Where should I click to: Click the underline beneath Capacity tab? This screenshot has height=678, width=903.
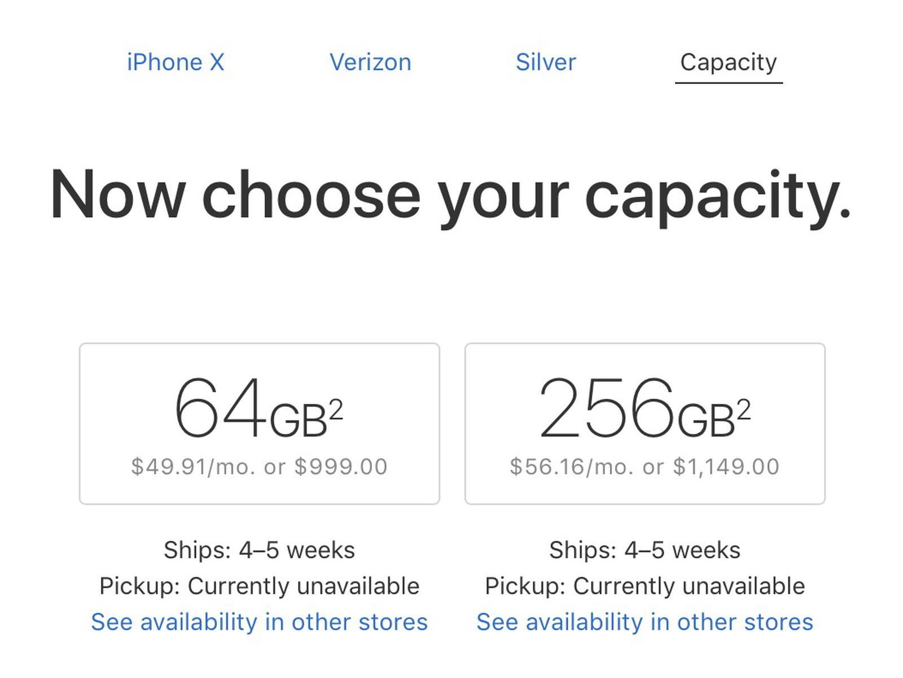click(728, 83)
